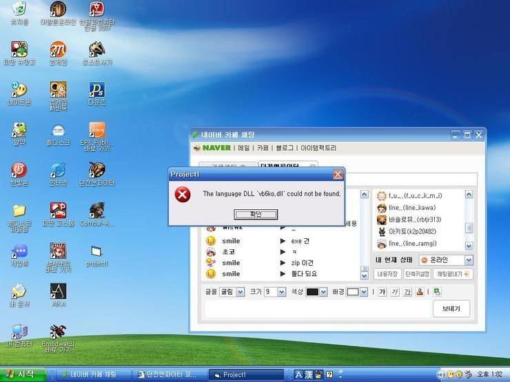Screen dimensions: 510x382
Task: Click the Project1 taskbar button
Action: tap(246, 374)
